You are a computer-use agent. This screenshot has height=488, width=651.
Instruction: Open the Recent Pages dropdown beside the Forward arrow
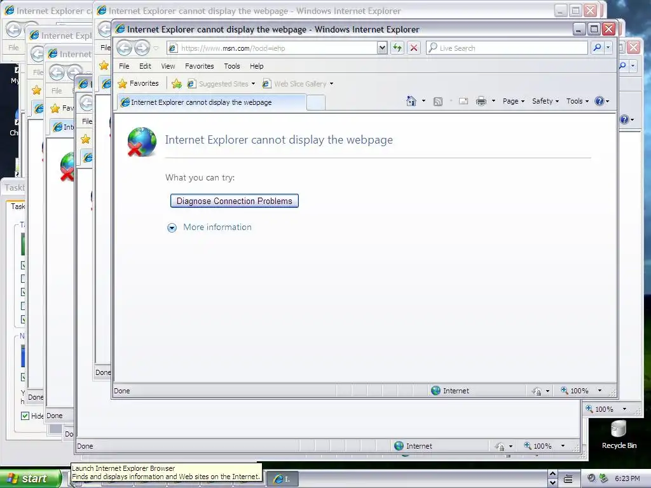click(x=156, y=48)
